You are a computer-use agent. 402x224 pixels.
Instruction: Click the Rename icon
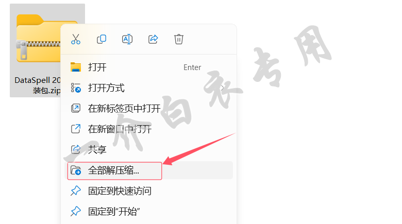[127, 39]
